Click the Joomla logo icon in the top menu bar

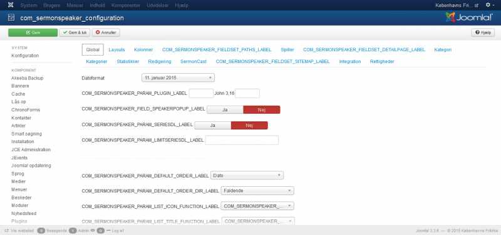click(11, 5)
